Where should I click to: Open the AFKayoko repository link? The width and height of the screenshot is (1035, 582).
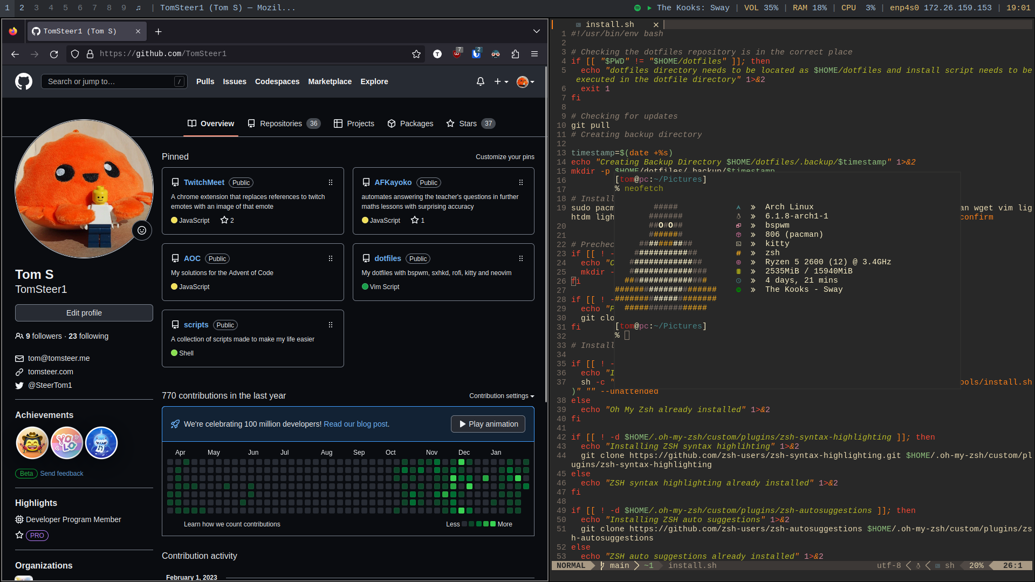coord(393,182)
